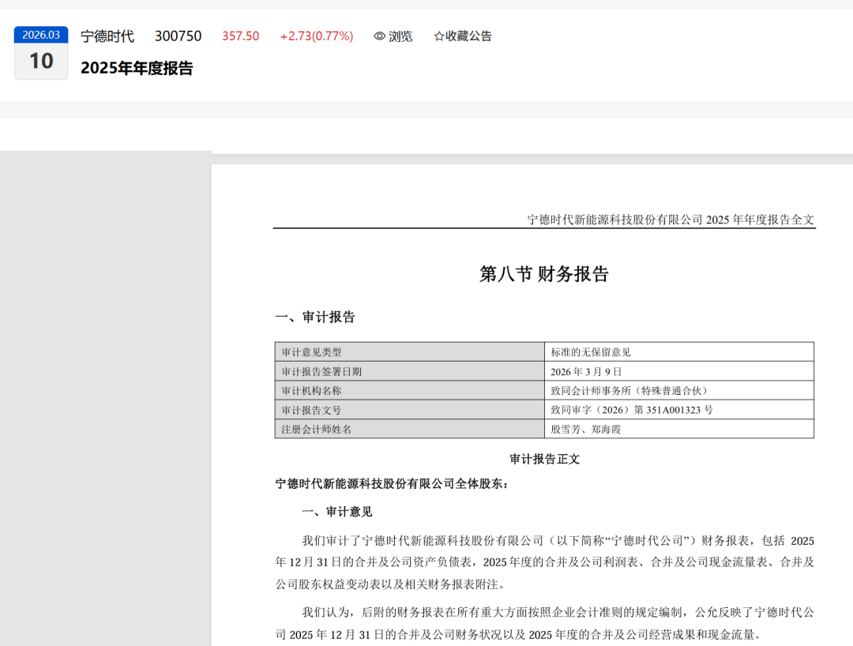
Task: Click the price change +2.73(0.77%)
Action: pyautogui.click(x=317, y=36)
